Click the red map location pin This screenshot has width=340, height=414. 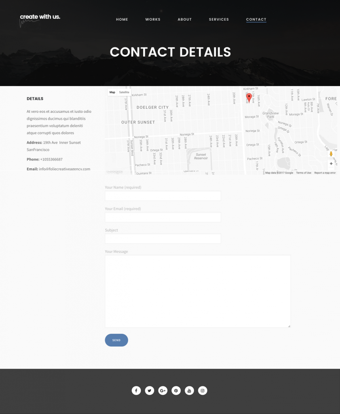(x=249, y=98)
